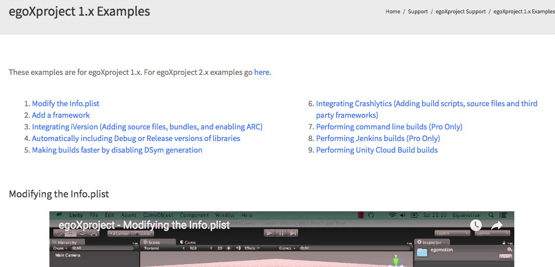
Task: Select Main Camera in Hierarchy
Action: coord(67,255)
